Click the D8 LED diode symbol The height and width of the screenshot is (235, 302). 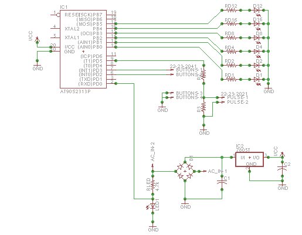257,39
